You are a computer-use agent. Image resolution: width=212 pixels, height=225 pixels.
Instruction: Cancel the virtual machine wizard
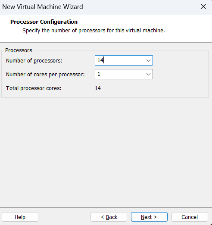[190, 217]
